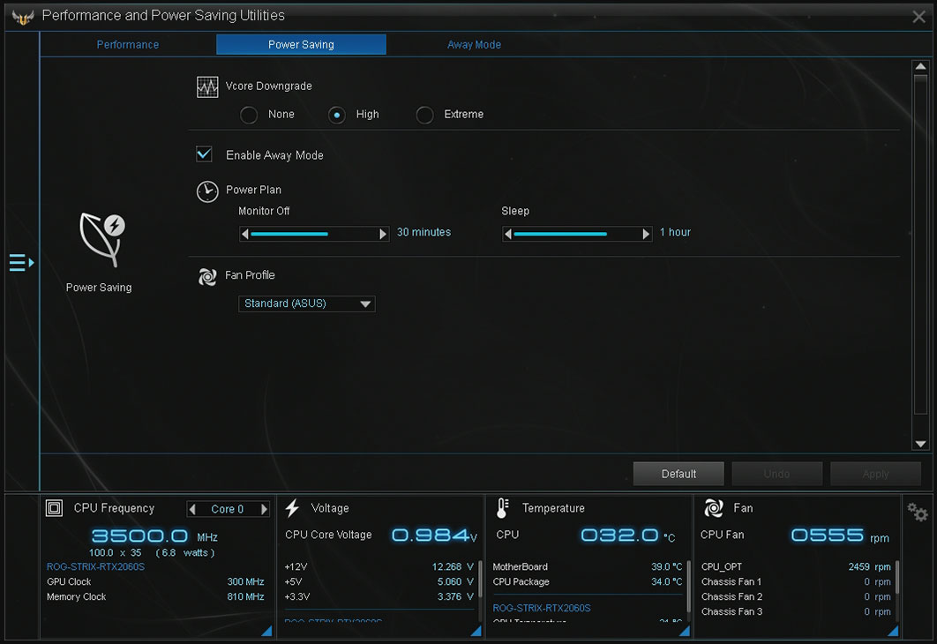Expand the Temperature panel corner triangle
937x644 pixels.
click(685, 631)
